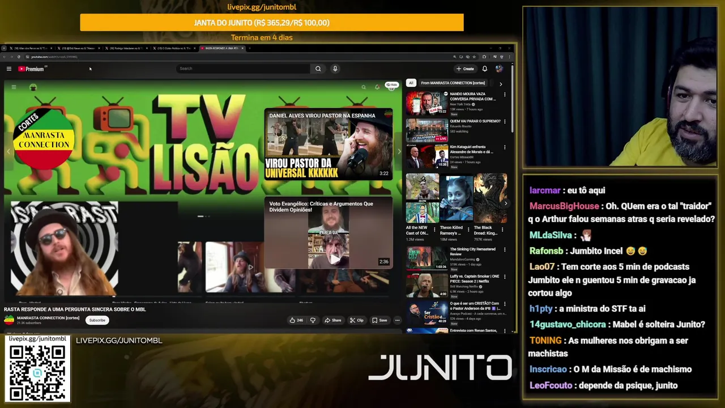Click the browser address bar
The image size is (725, 408).
coord(238,57)
